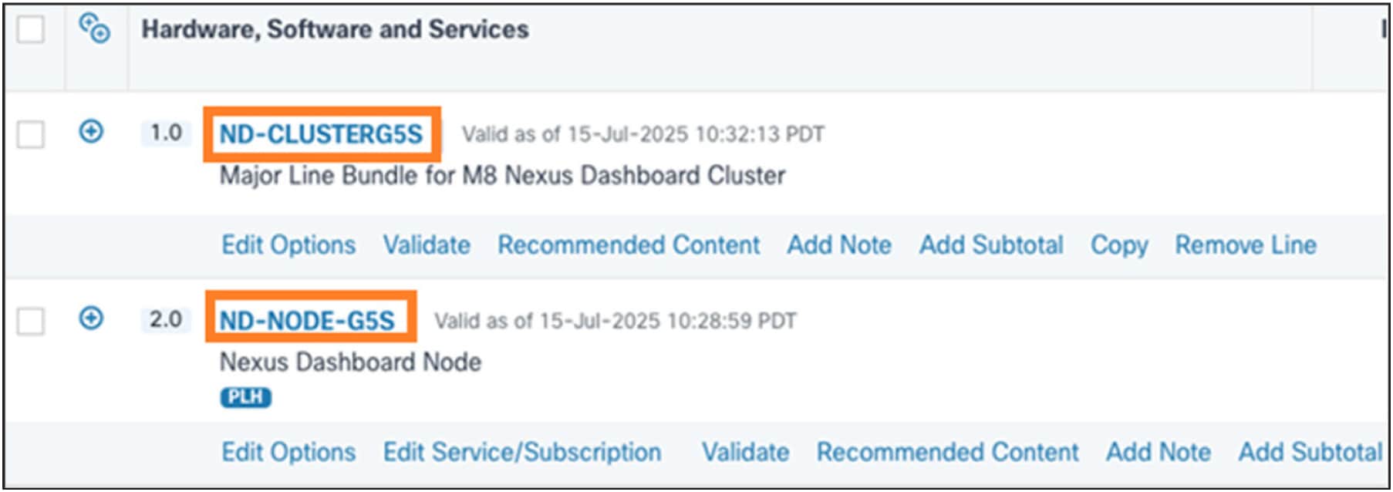Open the ND-CLUSTERG5S product link

[321, 134]
